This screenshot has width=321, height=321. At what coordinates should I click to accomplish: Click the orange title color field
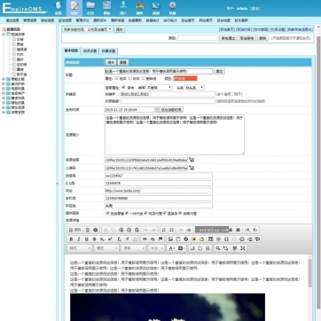[185, 79]
